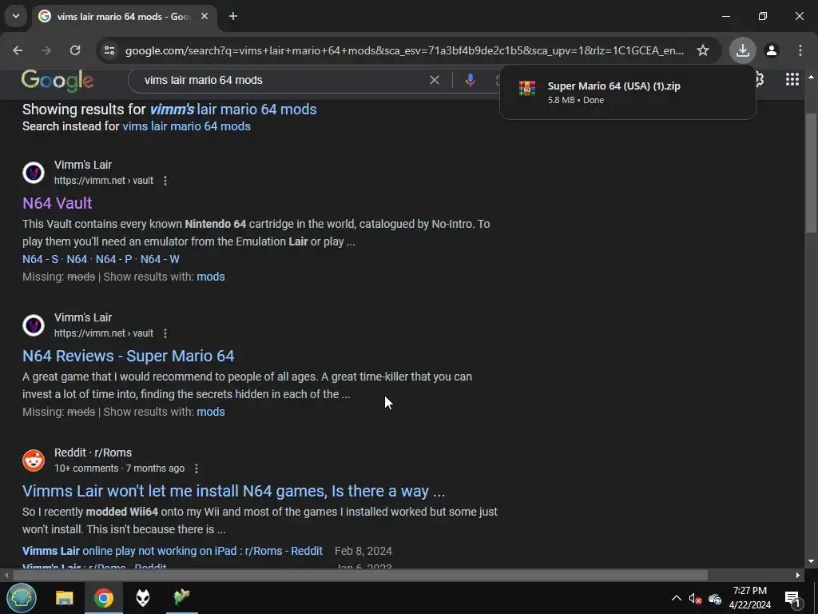Open N64 Reviews - Super Mario 64 result
Image resolution: width=818 pixels, height=614 pixels.
[x=129, y=356]
